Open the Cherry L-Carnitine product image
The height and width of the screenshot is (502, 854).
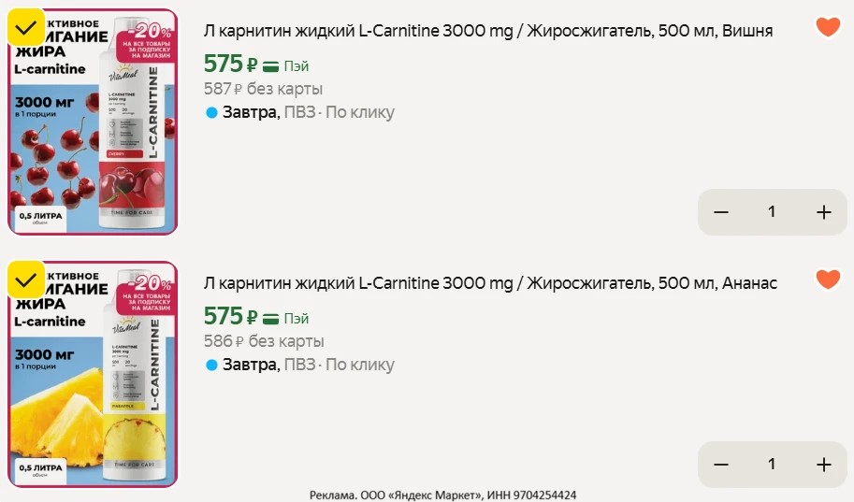click(x=92, y=131)
